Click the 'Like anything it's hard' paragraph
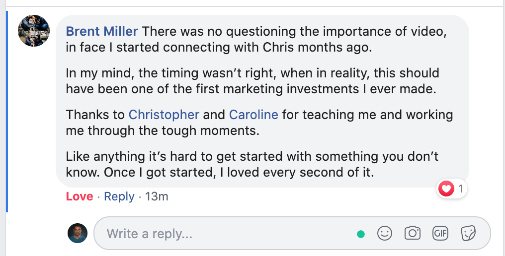The height and width of the screenshot is (256, 505). pos(252,164)
